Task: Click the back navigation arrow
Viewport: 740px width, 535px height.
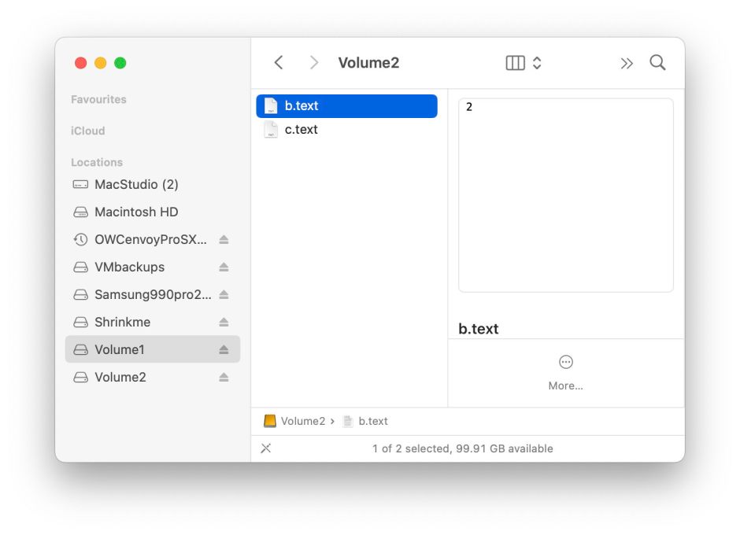Action: 278,63
